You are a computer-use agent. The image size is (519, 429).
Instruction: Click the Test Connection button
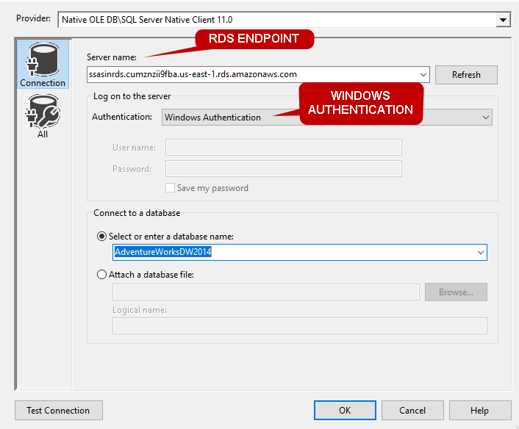[x=59, y=411]
